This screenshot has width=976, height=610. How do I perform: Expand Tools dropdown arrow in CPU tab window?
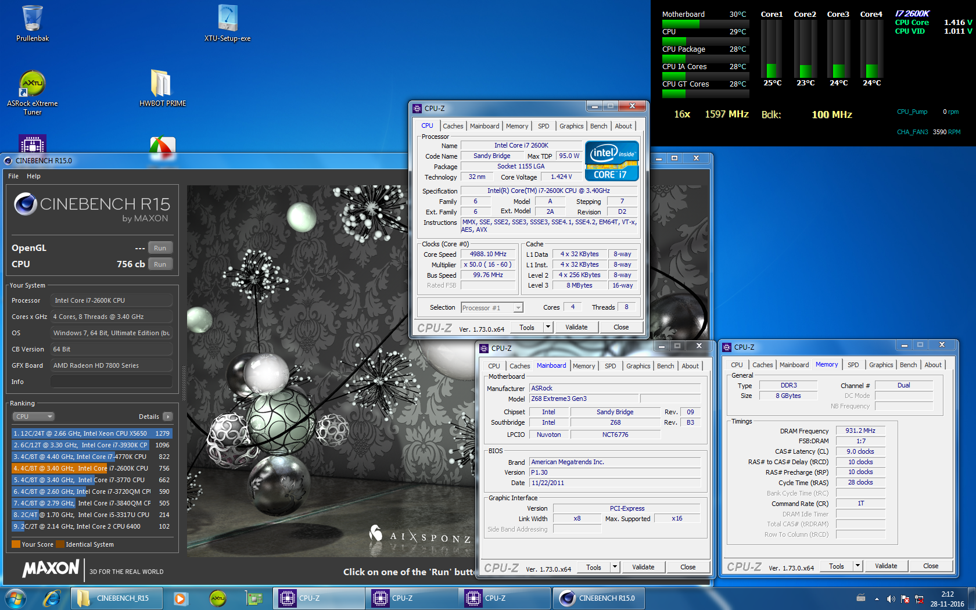[547, 327]
